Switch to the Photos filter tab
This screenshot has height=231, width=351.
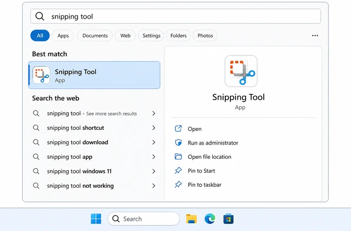205,36
